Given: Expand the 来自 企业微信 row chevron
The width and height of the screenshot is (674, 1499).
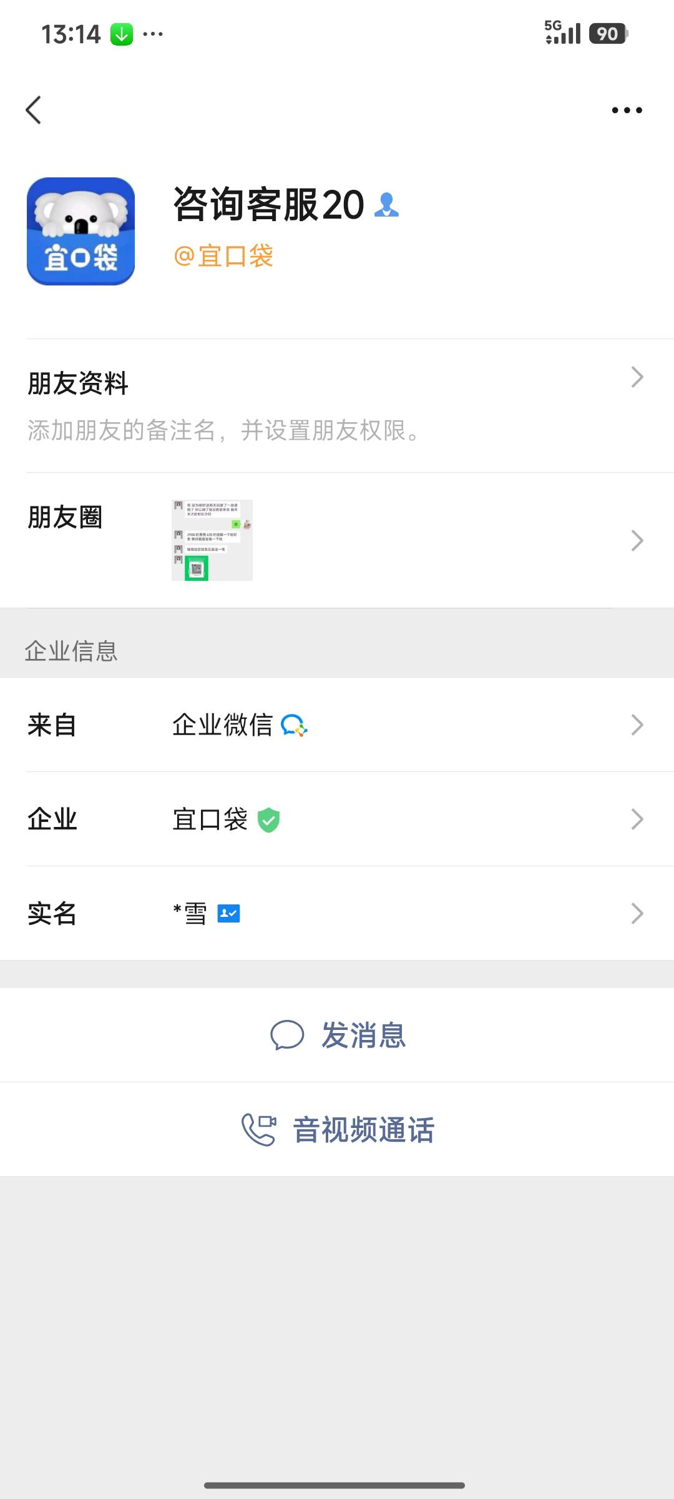Looking at the screenshot, I should point(637,725).
